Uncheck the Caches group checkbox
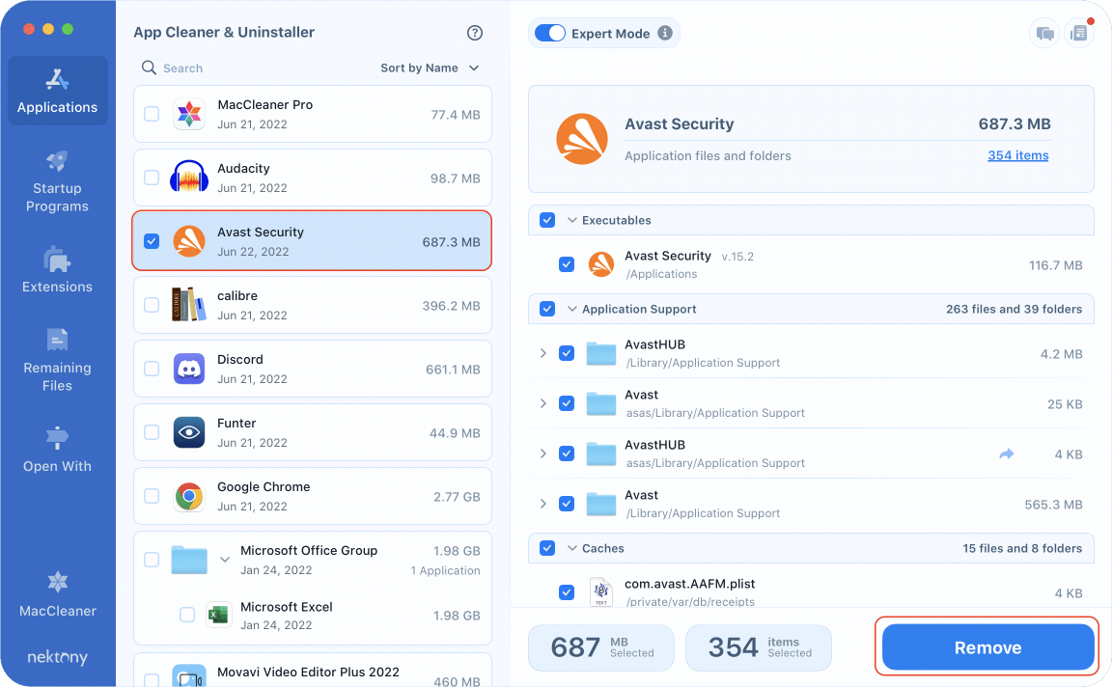Viewport: 1112px width, 687px height. tap(547, 548)
